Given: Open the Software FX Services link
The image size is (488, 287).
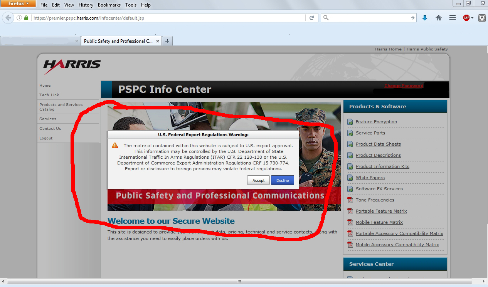Looking at the screenshot, I should coord(379,189).
